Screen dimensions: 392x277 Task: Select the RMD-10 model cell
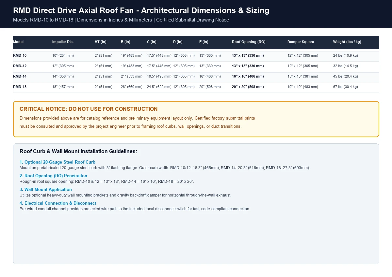[20, 56]
